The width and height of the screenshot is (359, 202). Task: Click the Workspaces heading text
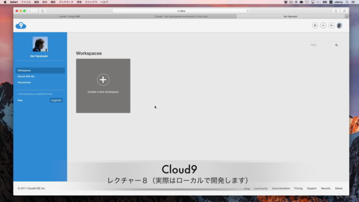coord(89,53)
